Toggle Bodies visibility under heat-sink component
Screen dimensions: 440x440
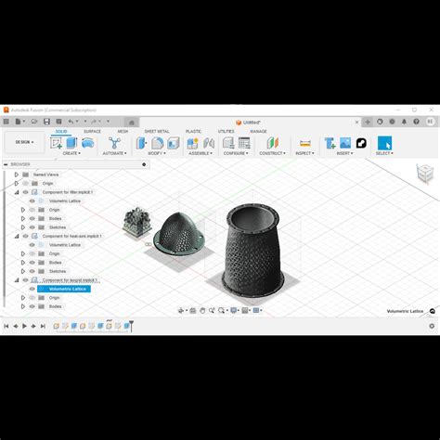32,263
